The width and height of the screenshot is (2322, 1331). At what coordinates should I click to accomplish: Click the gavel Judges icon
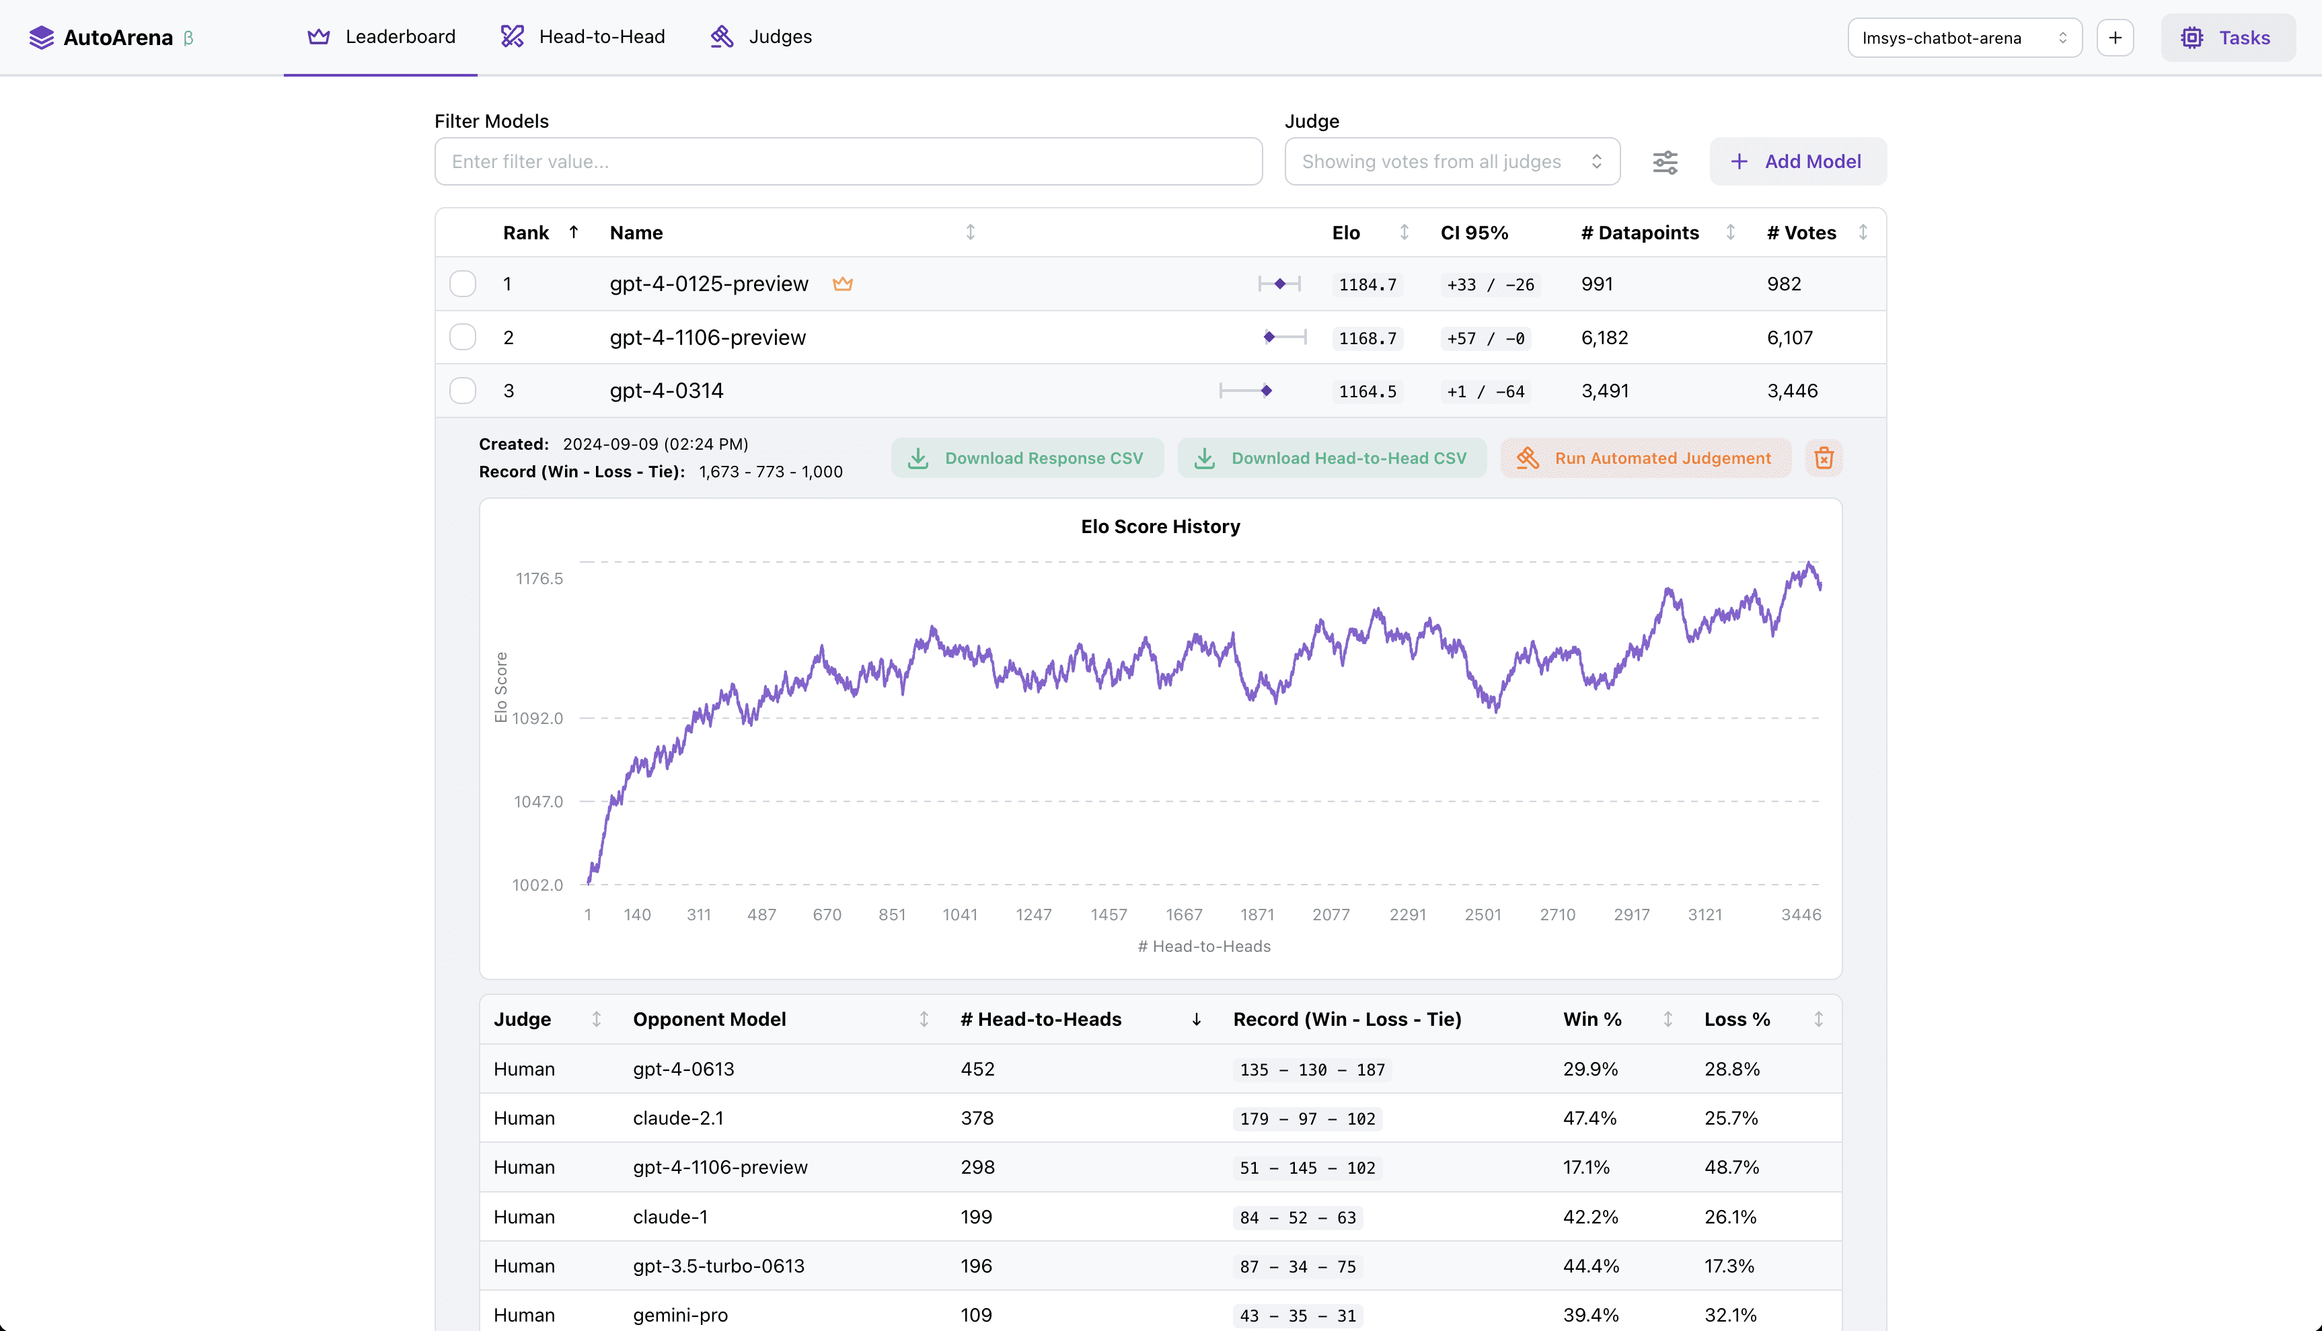tap(722, 36)
